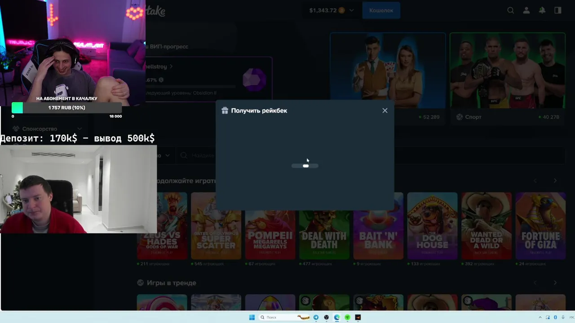Open Super Scatter game tile
Image resolution: width=575 pixels, height=323 pixels.
click(216, 226)
